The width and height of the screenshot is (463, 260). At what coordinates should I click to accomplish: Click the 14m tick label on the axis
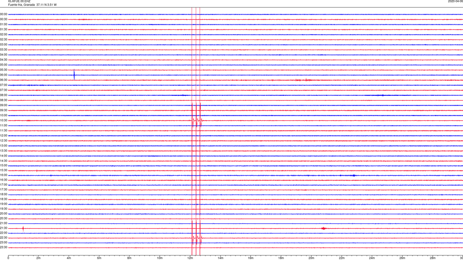[x=220, y=258]
